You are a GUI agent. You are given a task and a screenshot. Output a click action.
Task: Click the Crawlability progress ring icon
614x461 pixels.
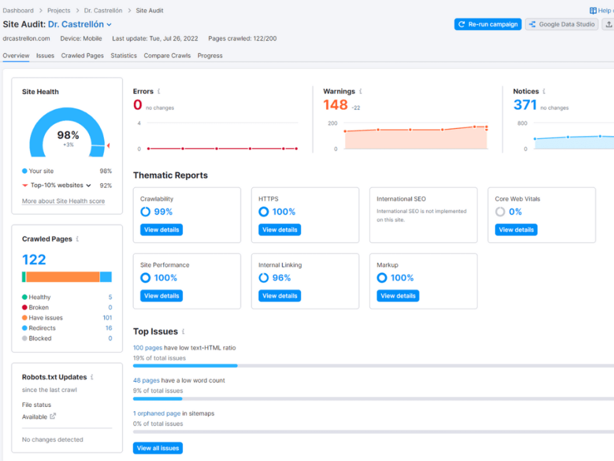point(146,211)
